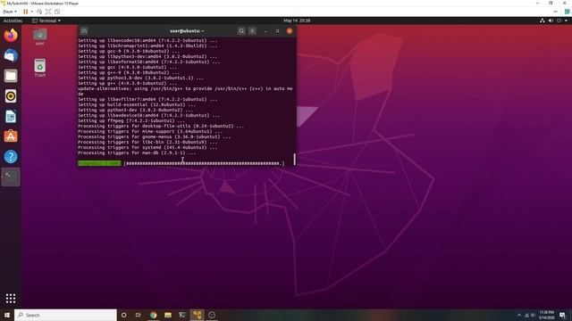Image resolution: width=572 pixels, height=321 pixels.
Task: Open the Windows taskbar clock
Action: pos(546,315)
